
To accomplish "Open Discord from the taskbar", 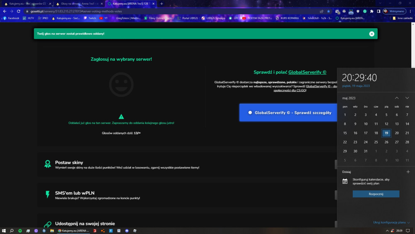I will (127, 231).
